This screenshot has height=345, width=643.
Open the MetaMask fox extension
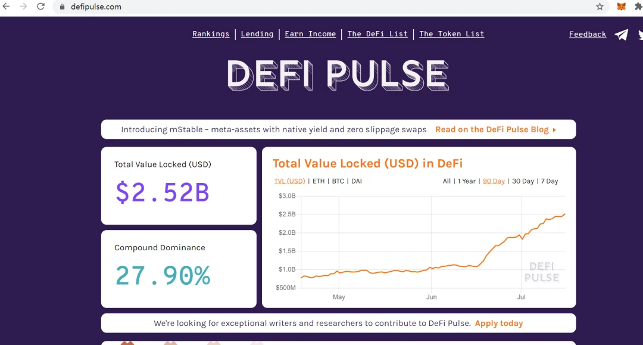(x=621, y=7)
